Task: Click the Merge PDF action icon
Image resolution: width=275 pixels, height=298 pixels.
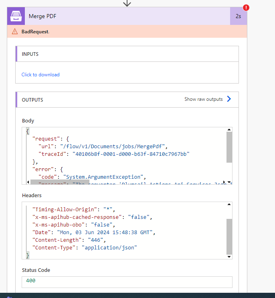Action: (x=16, y=16)
